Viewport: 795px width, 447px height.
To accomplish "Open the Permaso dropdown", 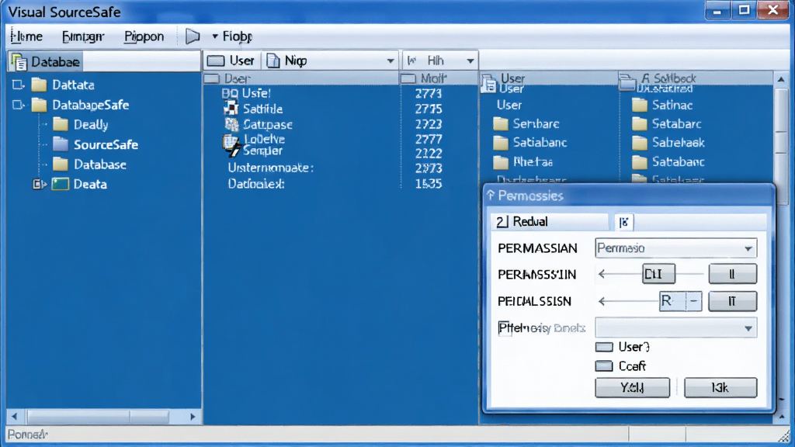I will pyautogui.click(x=676, y=248).
